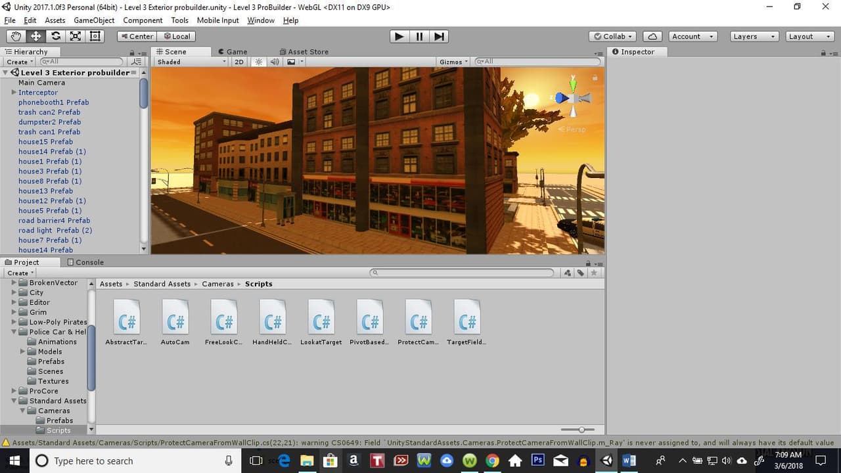
Task: Click the Pause button
Action: pos(419,37)
